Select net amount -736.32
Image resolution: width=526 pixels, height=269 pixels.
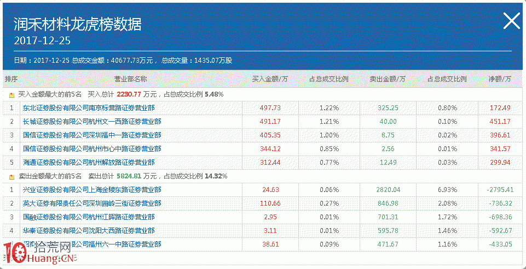500,204
